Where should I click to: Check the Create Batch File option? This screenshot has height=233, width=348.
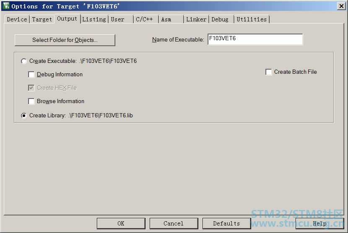tap(268, 72)
